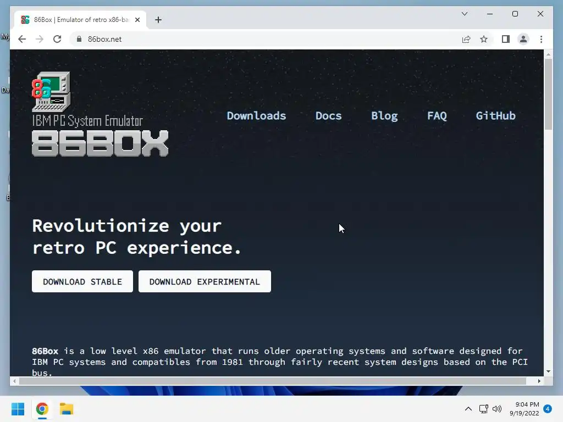
Task: Click the scroll down arrow
Action: click(548, 371)
